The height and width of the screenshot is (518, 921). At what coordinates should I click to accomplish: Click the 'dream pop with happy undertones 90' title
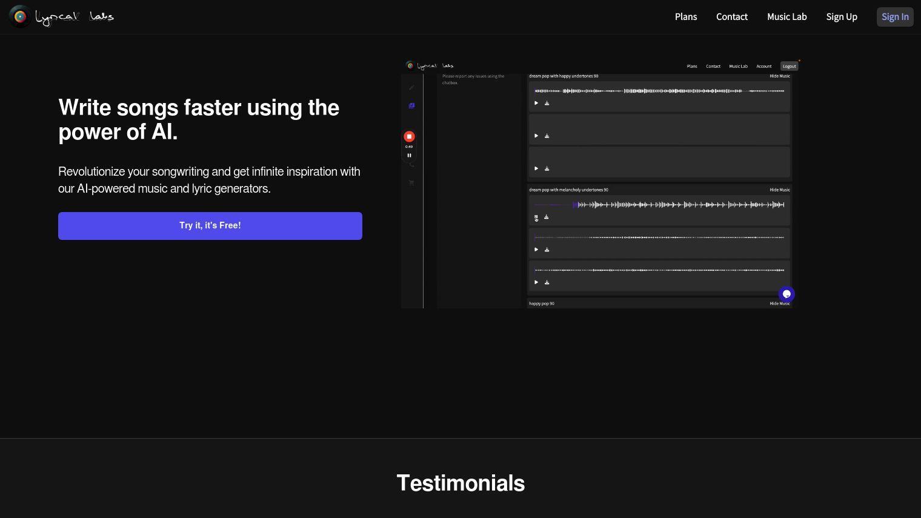(x=564, y=76)
